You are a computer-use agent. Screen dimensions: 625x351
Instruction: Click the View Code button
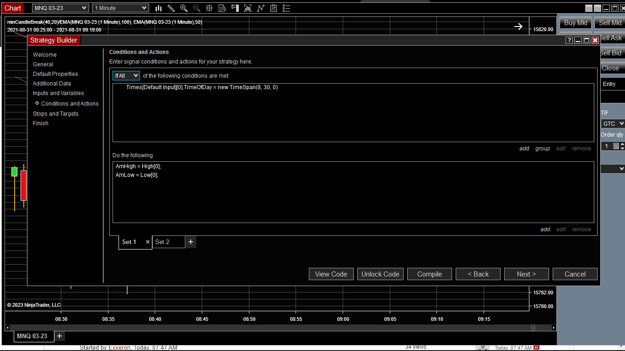331,274
